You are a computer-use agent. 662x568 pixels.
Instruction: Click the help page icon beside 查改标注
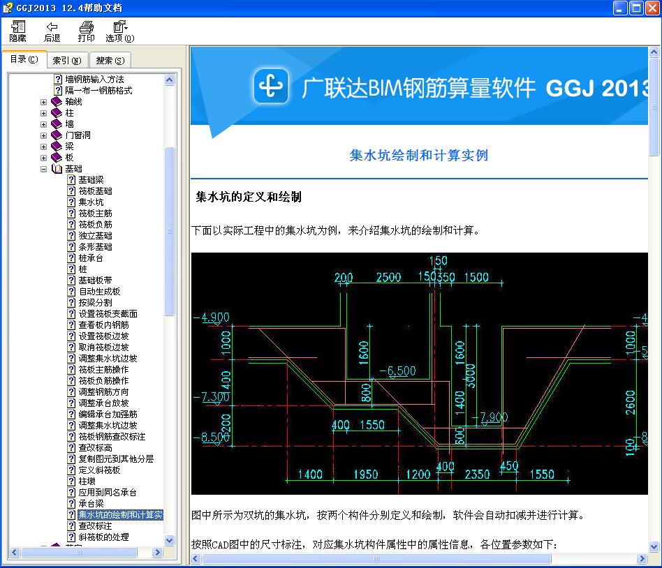72,526
